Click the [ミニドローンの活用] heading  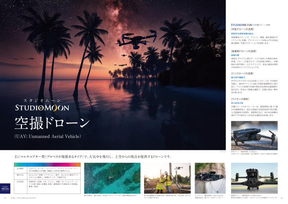tap(242, 74)
